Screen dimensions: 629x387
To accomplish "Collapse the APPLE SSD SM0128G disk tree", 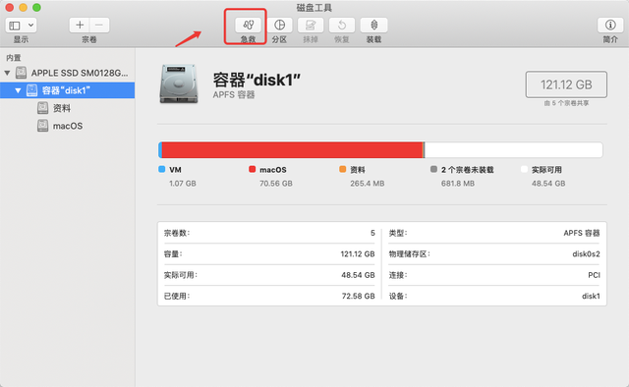I will (7, 73).
